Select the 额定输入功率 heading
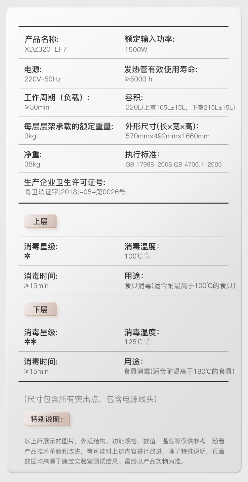Viewport: 248px width, 482px height. tap(149, 39)
